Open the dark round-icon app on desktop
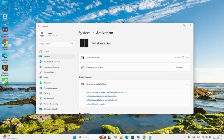This screenshot has height=140, width=224. tap(5, 32)
